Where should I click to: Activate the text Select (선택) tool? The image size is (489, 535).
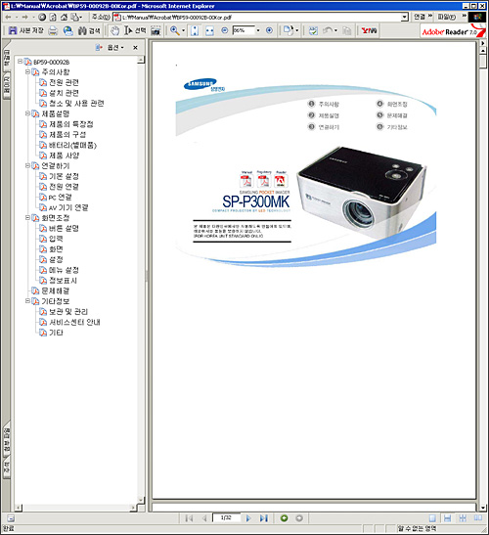tap(135, 30)
